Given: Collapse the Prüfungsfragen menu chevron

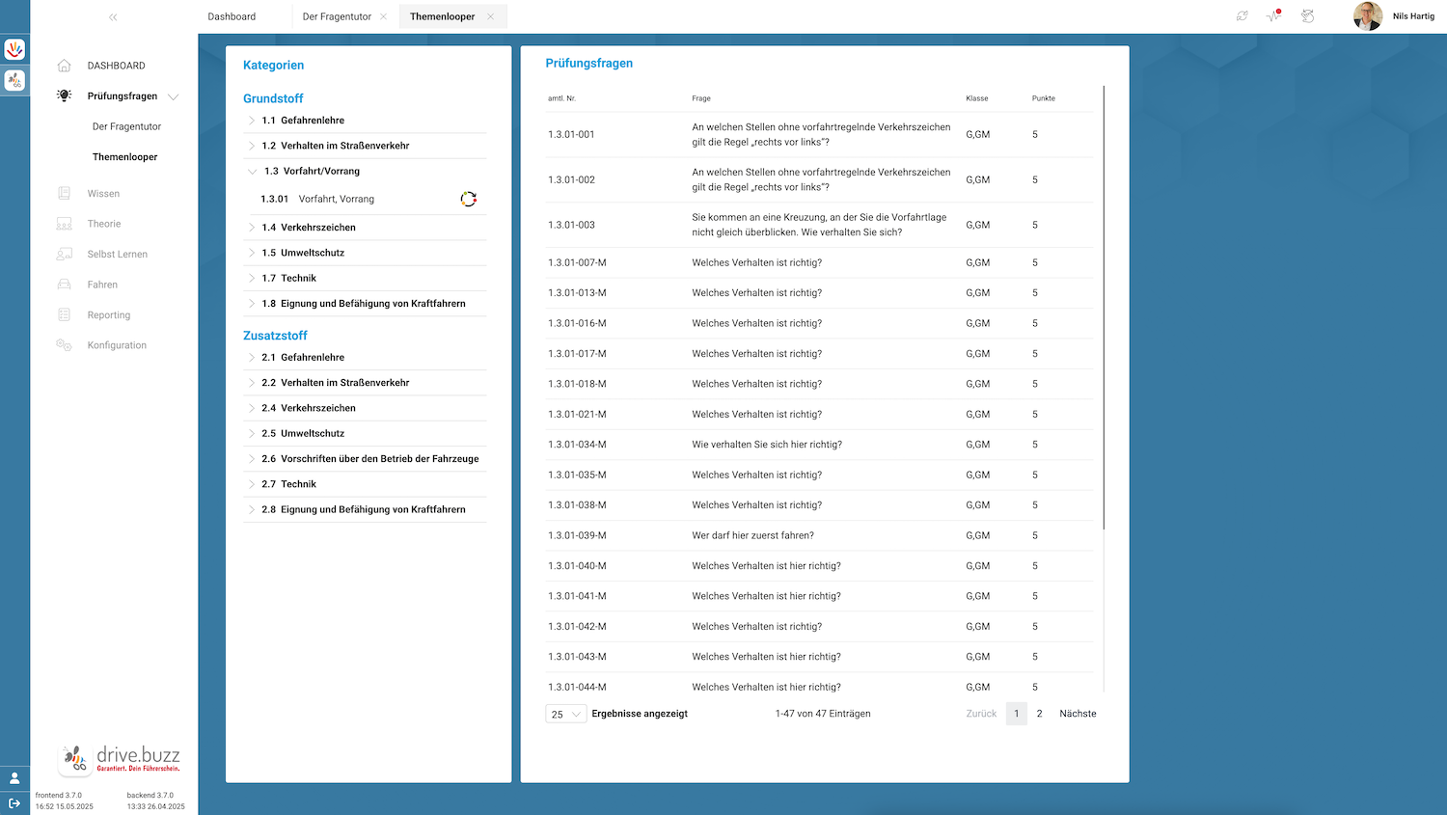Looking at the screenshot, I should [x=174, y=96].
